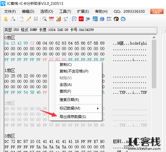Click the connected-nodes toolbar icon
166x152 pixels.
(13, 19)
